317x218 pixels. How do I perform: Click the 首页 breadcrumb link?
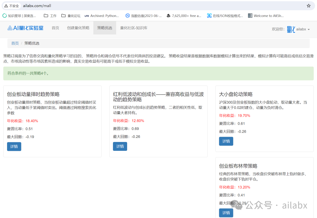(15, 43)
